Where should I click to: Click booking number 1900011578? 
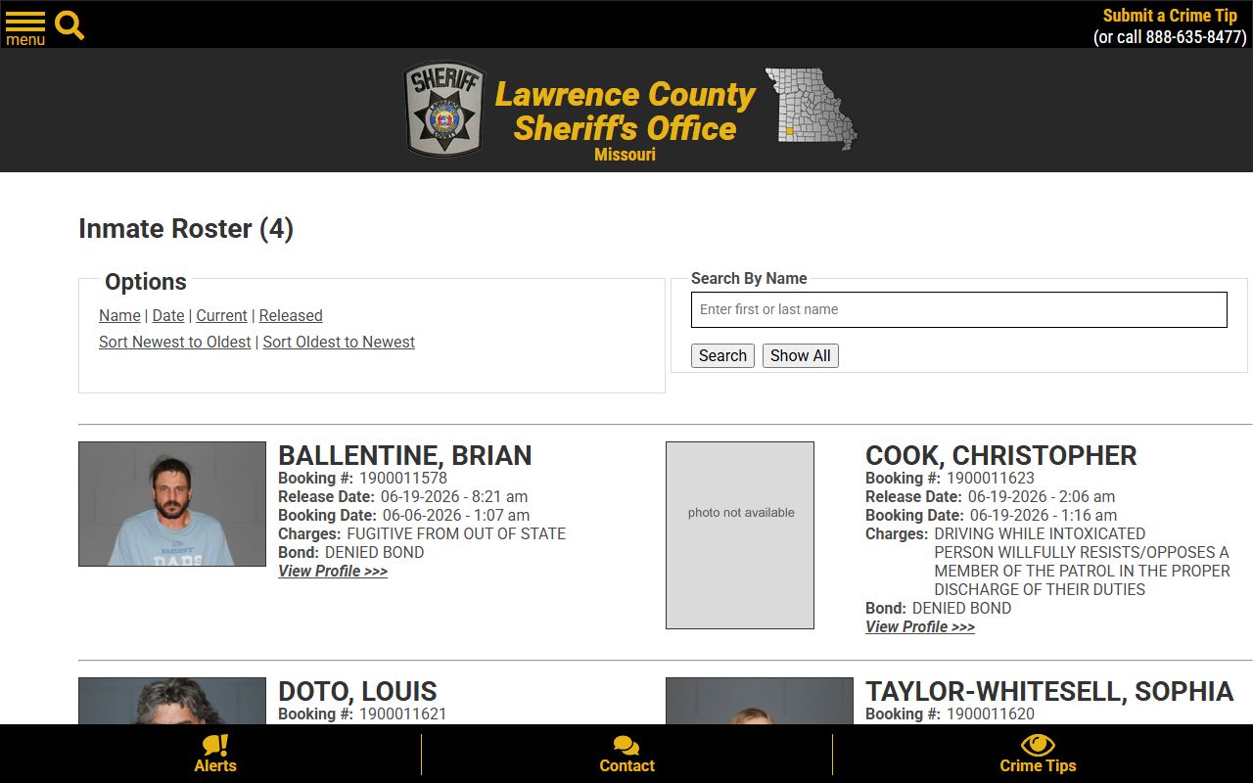coord(403,478)
